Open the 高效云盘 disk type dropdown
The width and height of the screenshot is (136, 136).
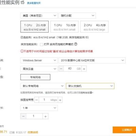click(x=39, y=69)
